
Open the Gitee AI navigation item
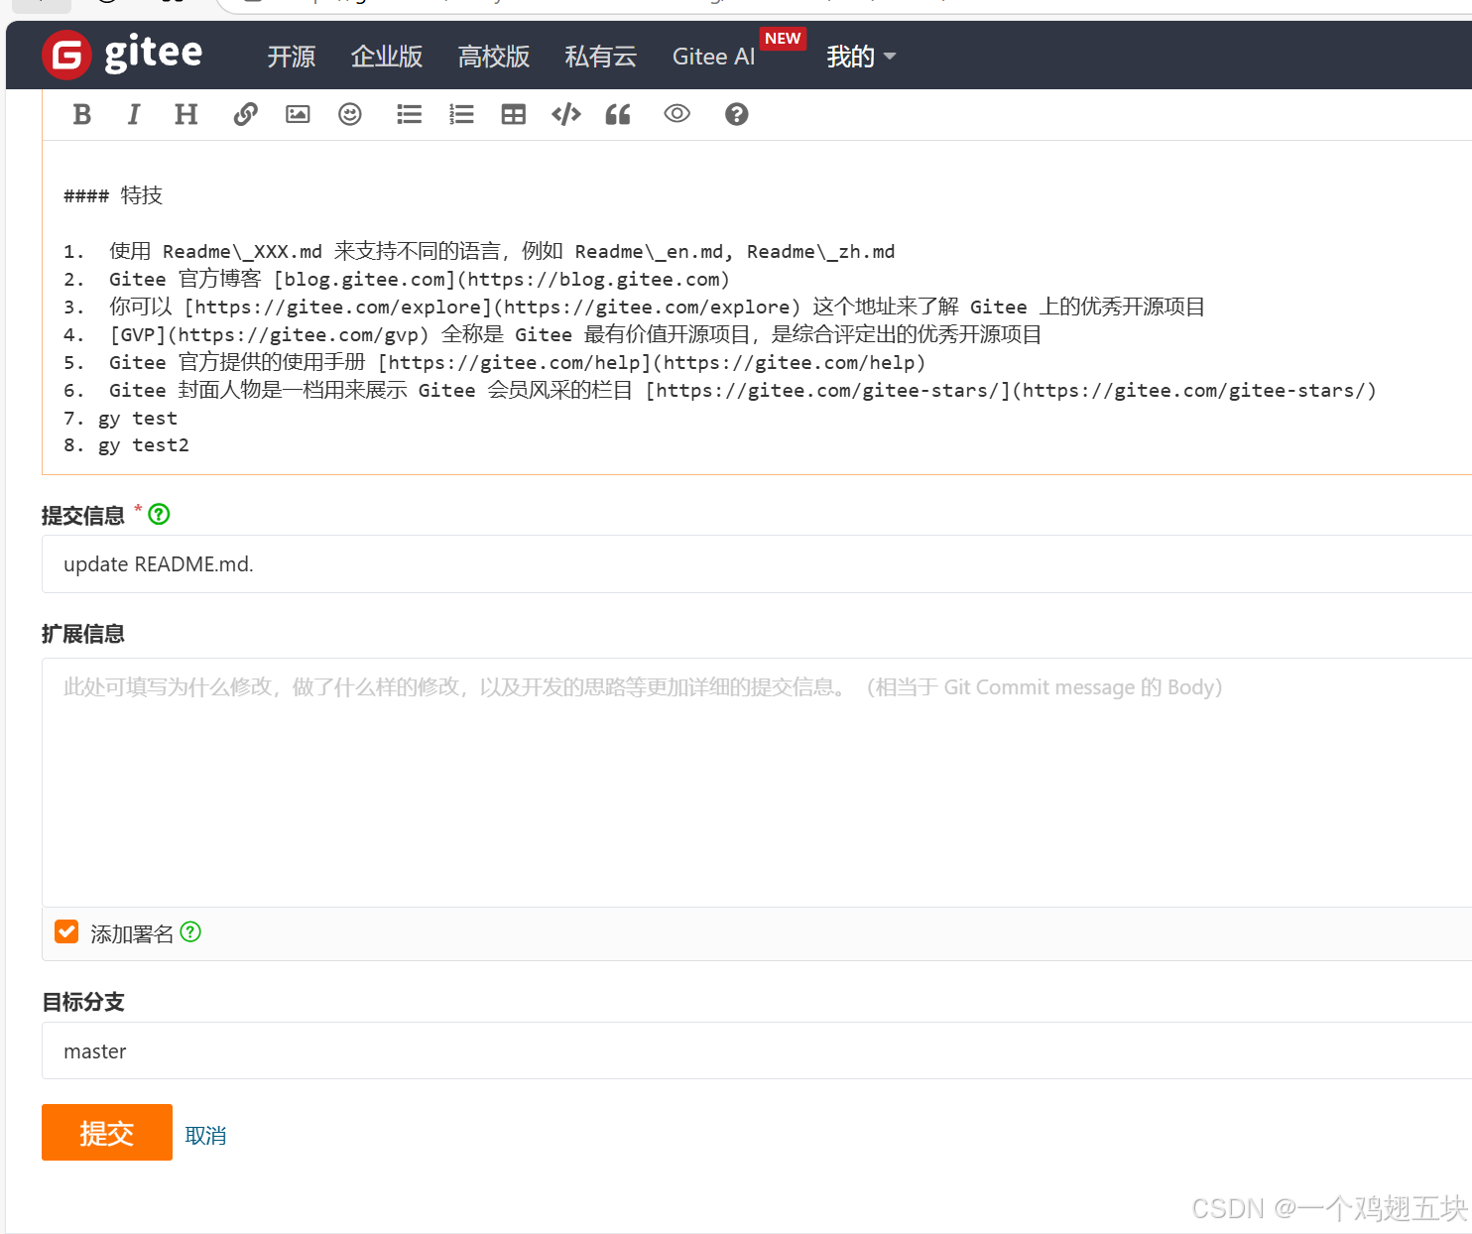(x=714, y=57)
